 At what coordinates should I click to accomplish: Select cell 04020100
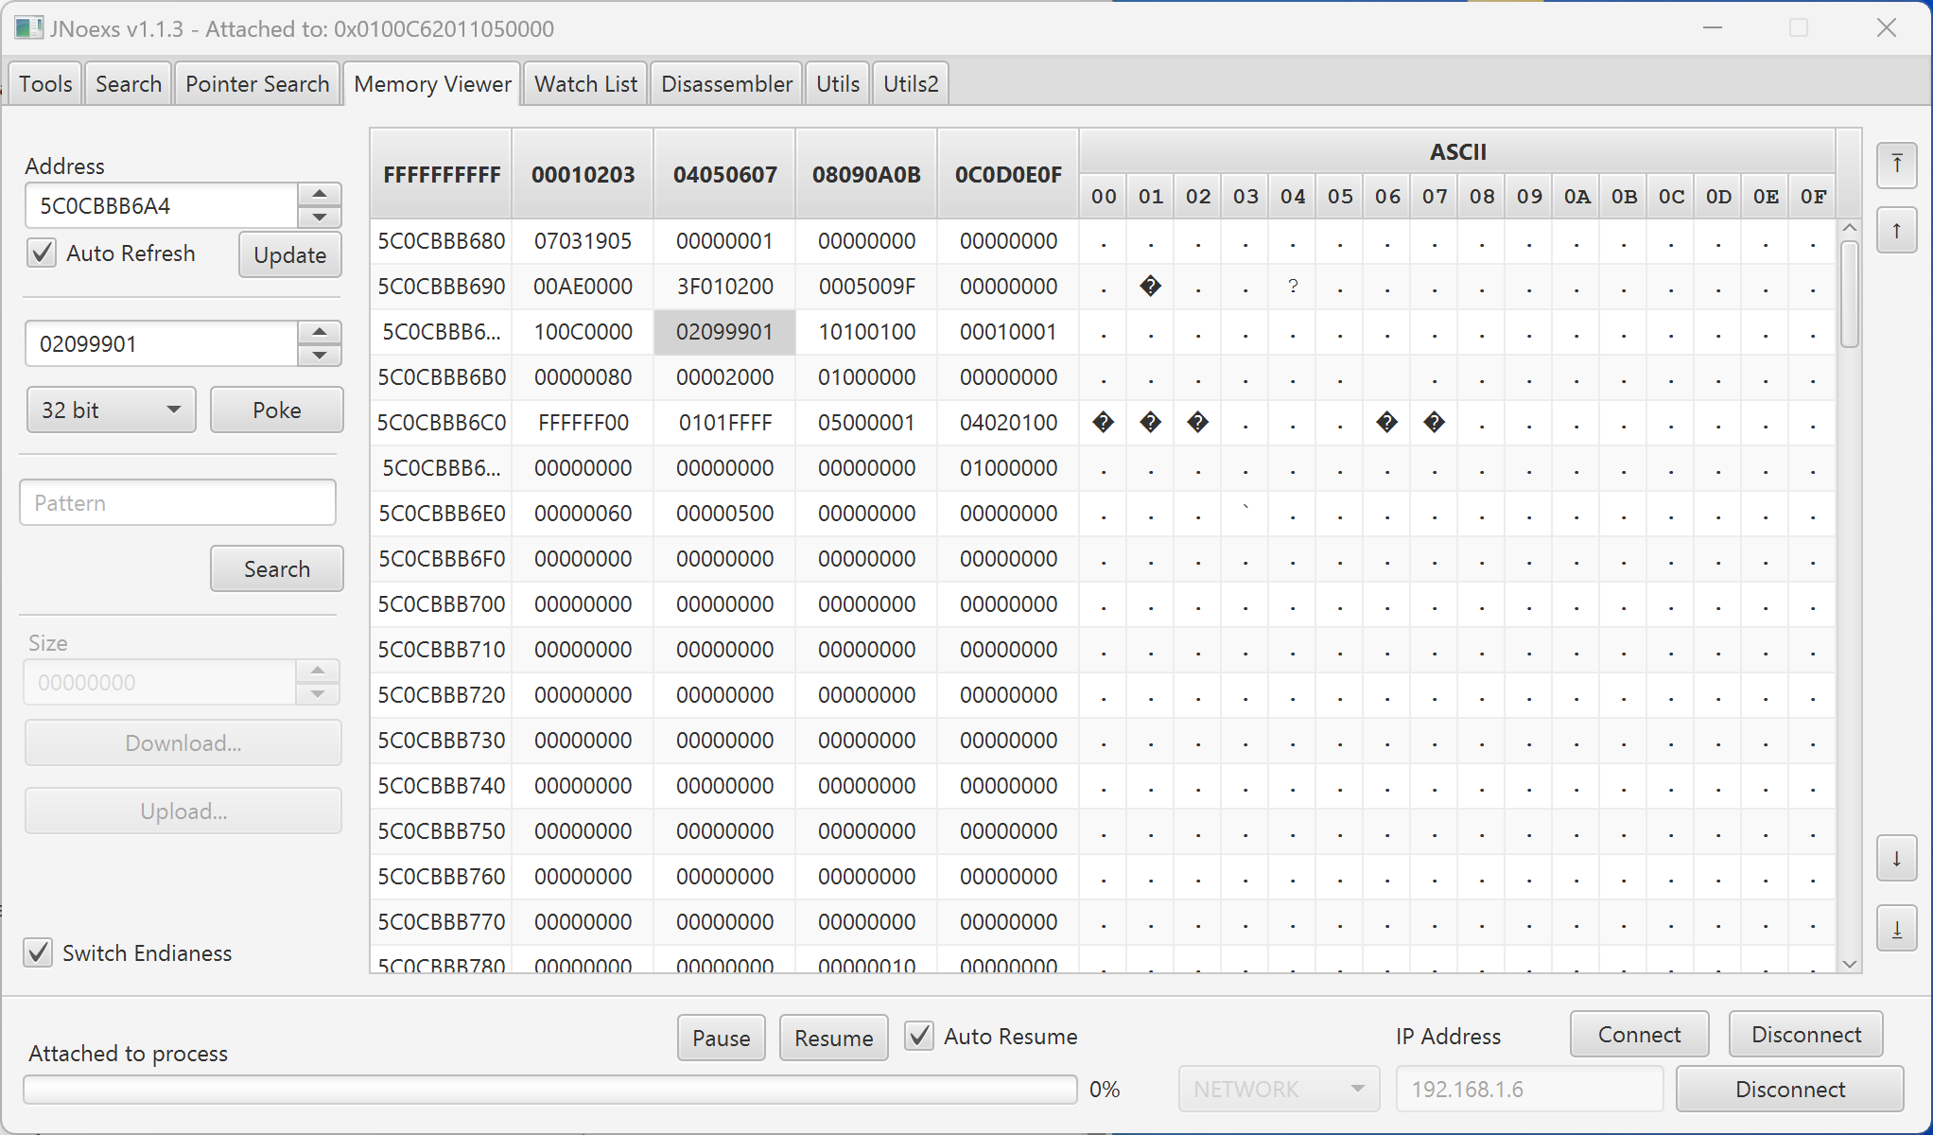(1008, 423)
